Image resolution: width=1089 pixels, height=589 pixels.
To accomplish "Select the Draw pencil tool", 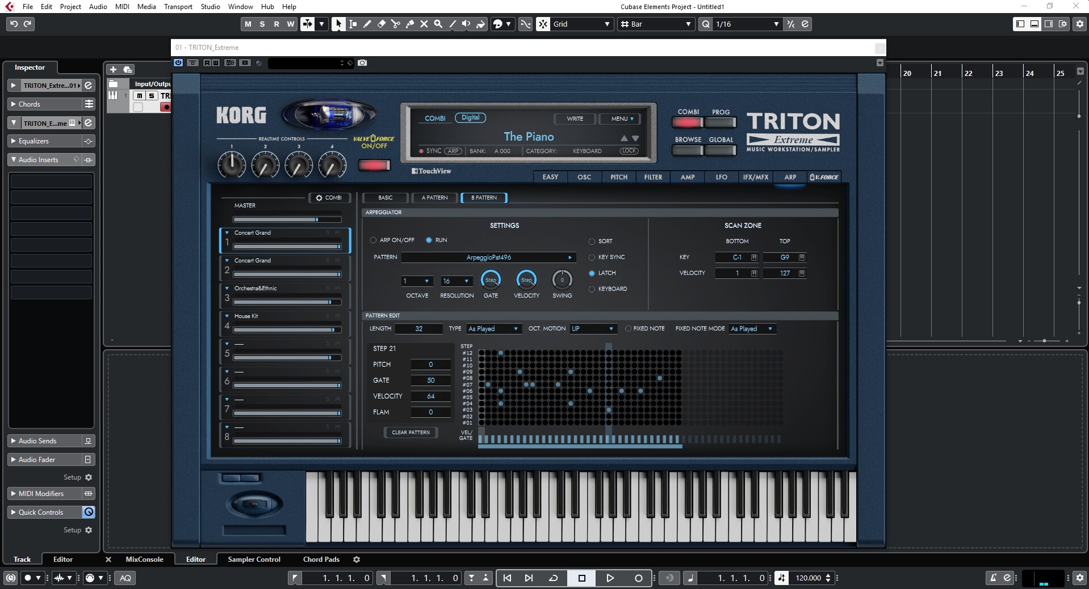I will pos(367,24).
